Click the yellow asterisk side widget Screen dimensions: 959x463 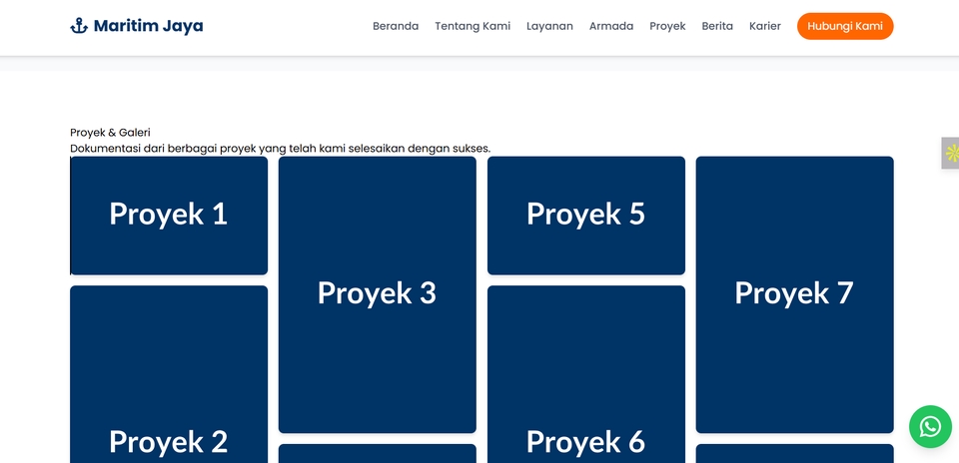[x=951, y=153]
